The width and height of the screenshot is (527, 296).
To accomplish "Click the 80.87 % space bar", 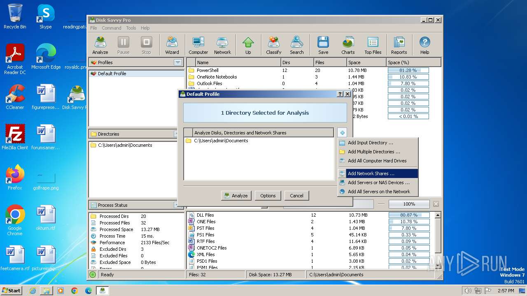I will point(409,215).
